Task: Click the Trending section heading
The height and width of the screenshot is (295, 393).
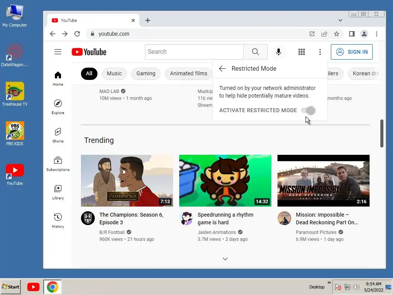Action: [x=99, y=140]
